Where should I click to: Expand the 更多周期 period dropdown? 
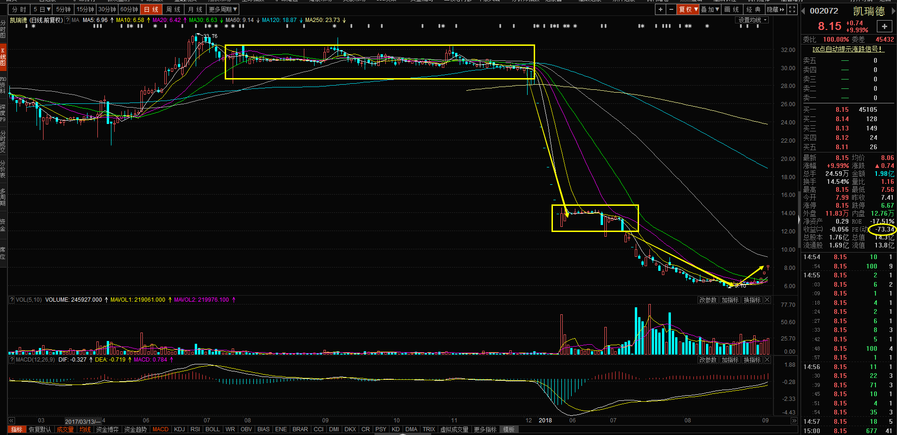pyautogui.click(x=223, y=9)
